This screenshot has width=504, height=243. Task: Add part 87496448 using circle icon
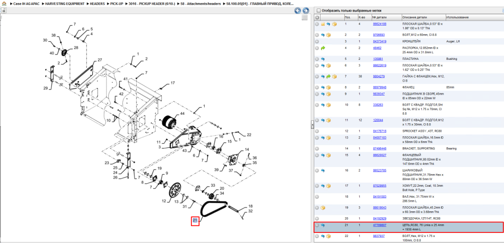pyautogui.click(x=317, y=148)
